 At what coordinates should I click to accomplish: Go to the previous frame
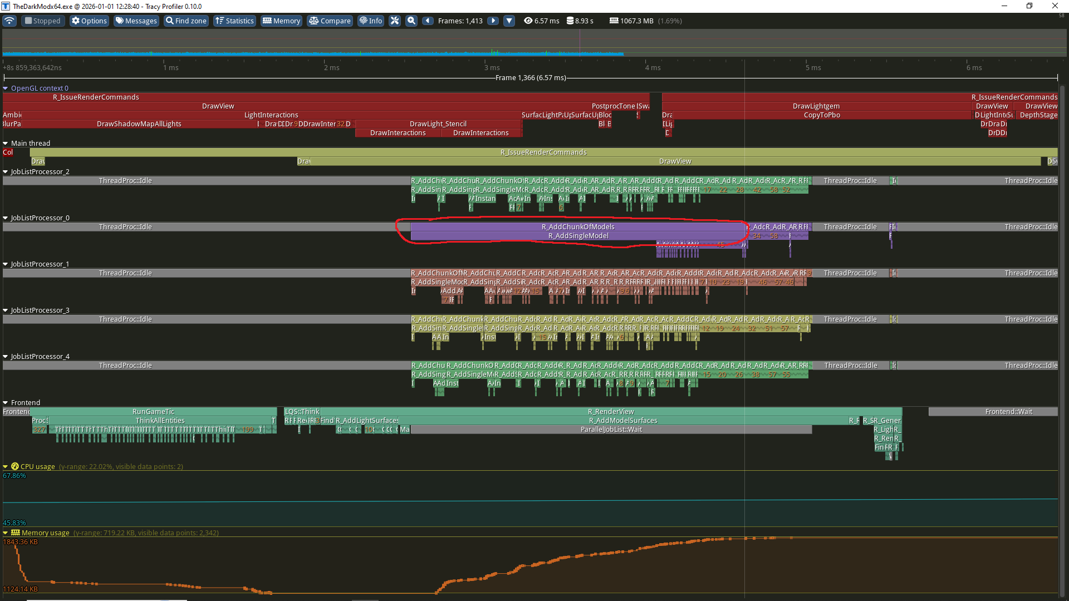(428, 21)
